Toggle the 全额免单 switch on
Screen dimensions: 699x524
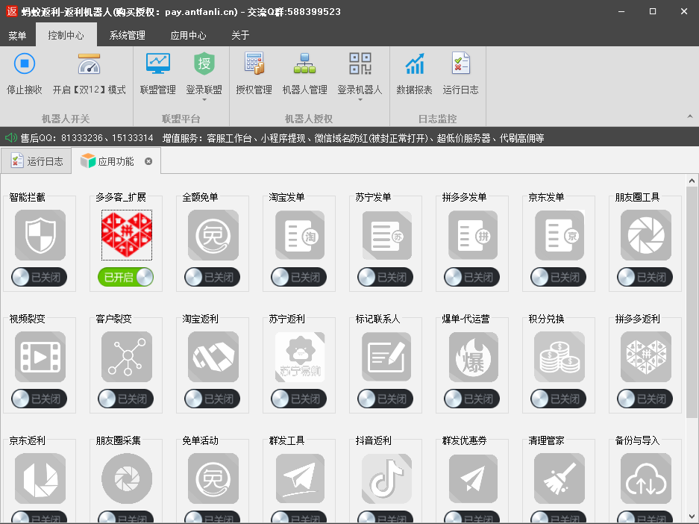212,277
